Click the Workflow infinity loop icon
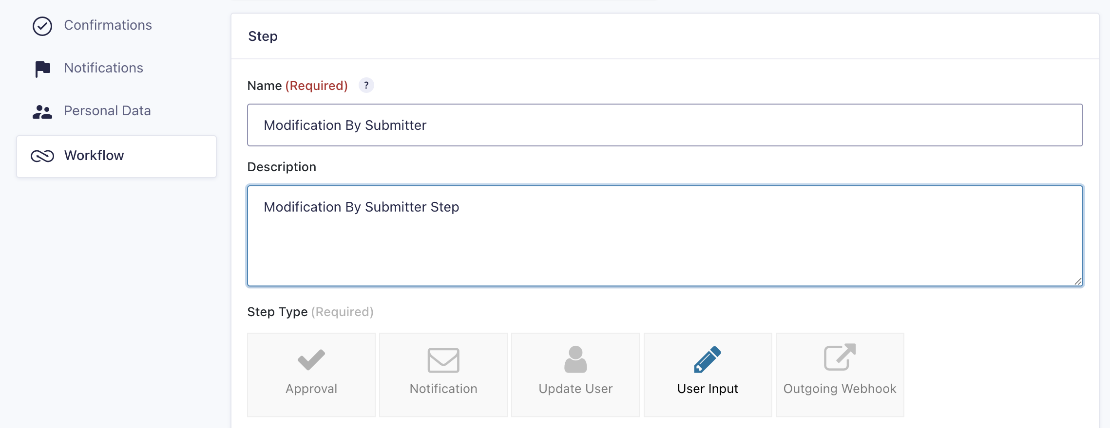 pos(42,156)
